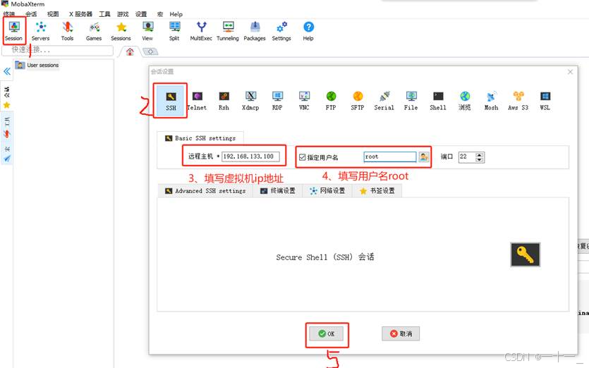Close the session settings dialog
This screenshot has width=589, height=368.
570,72
